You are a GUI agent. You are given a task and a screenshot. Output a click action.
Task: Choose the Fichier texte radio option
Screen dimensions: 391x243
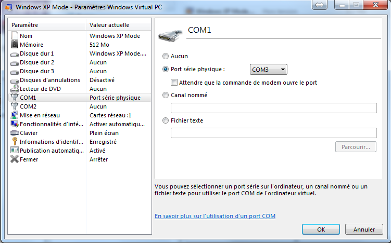166,120
